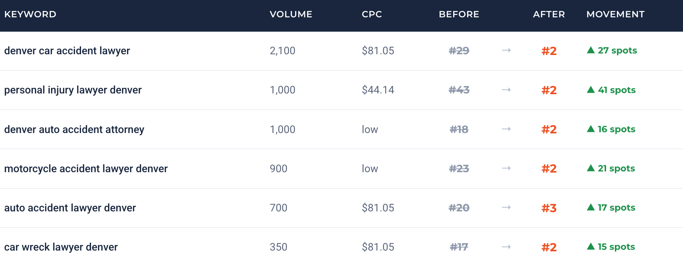Click the up triangle next to 21 spots
Screen dimensions: 683x263
(x=591, y=168)
